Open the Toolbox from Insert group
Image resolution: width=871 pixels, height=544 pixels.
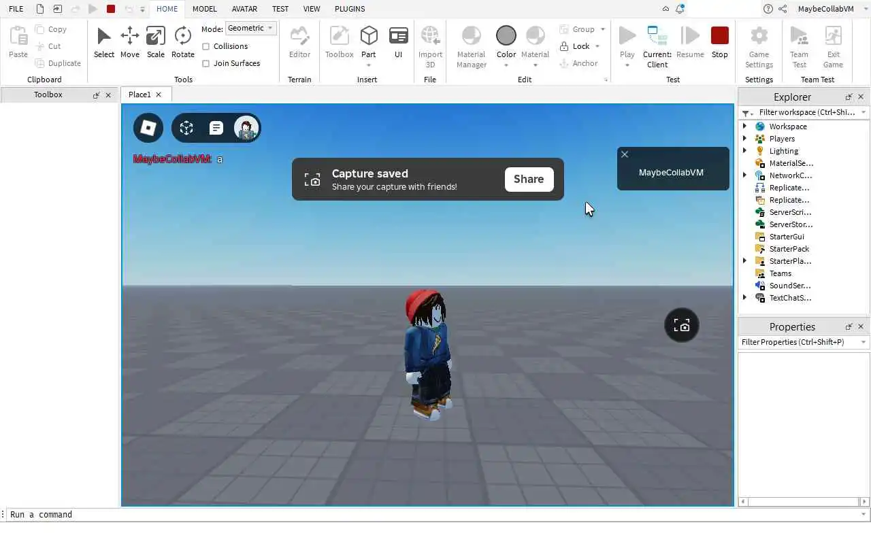tap(339, 43)
